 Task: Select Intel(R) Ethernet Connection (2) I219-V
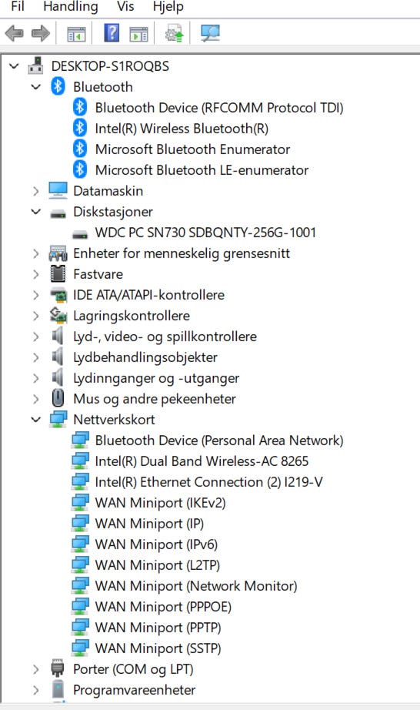[x=209, y=482]
